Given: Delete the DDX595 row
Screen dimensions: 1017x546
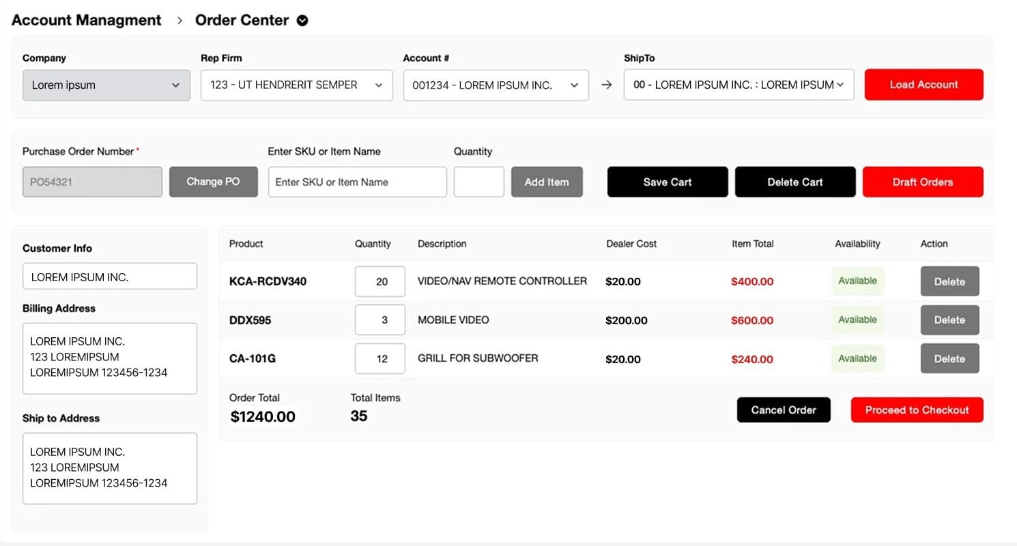Looking at the screenshot, I should [x=950, y=320].
